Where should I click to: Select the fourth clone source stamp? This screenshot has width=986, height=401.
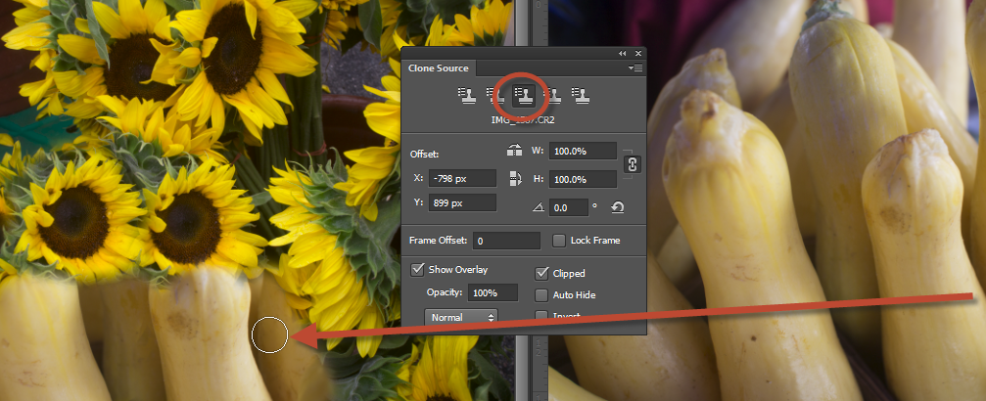pyautogui.click(x=553, y=95)
